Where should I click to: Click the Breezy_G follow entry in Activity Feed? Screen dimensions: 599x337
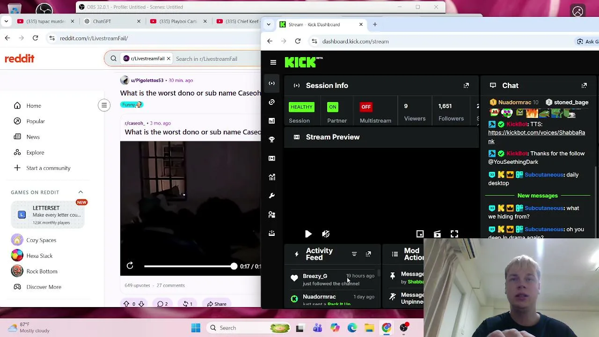click(333, 279)
